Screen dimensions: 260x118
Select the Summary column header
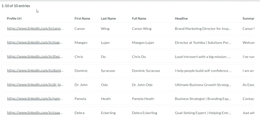click(248, 19)
